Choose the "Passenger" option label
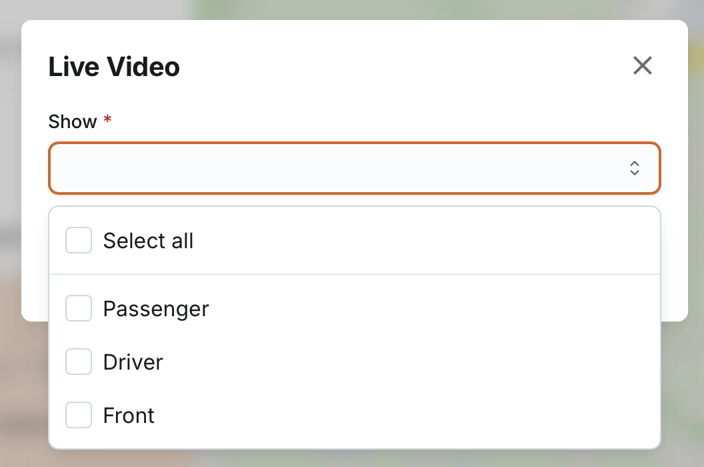 click(156, 309)
